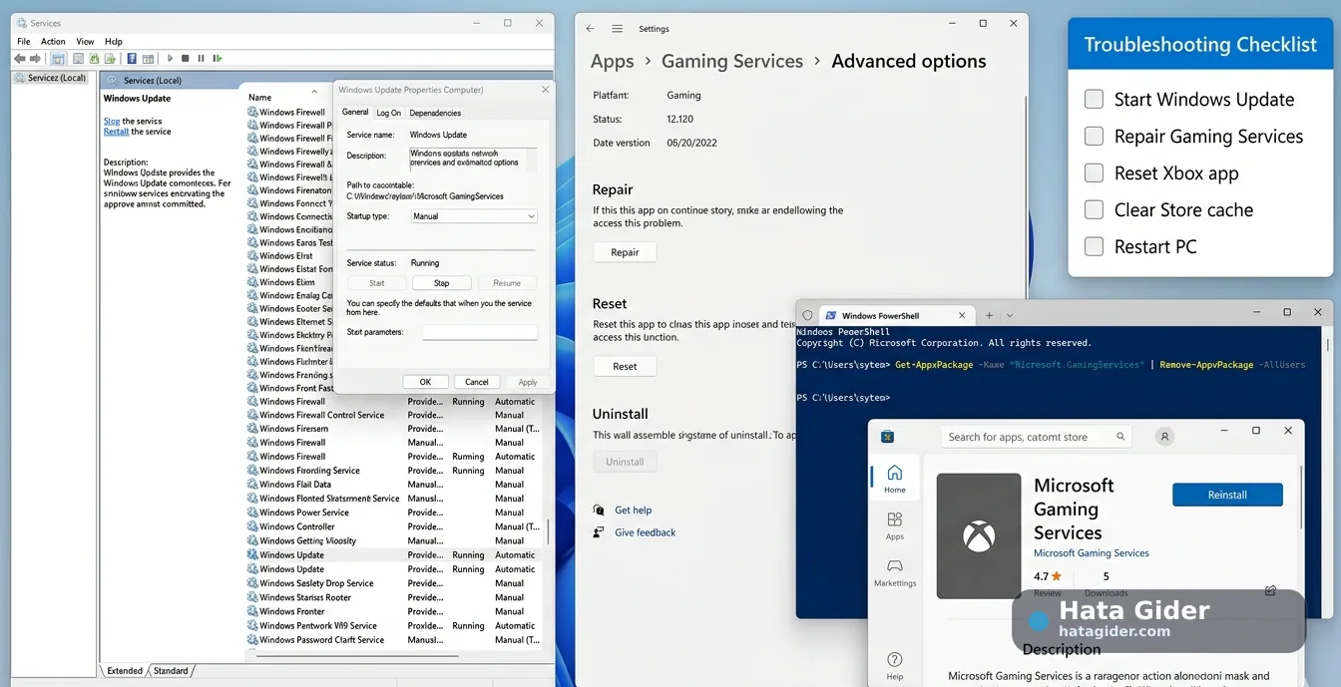This screenshot has width=1341, height=687.
Task: Open the Get help link
Action: tap(633, 510)
